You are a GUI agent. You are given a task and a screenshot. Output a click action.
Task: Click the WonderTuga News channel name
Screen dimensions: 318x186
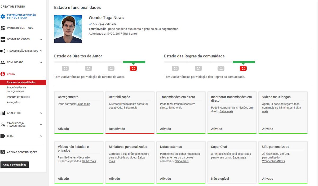(x=106, y=18)
